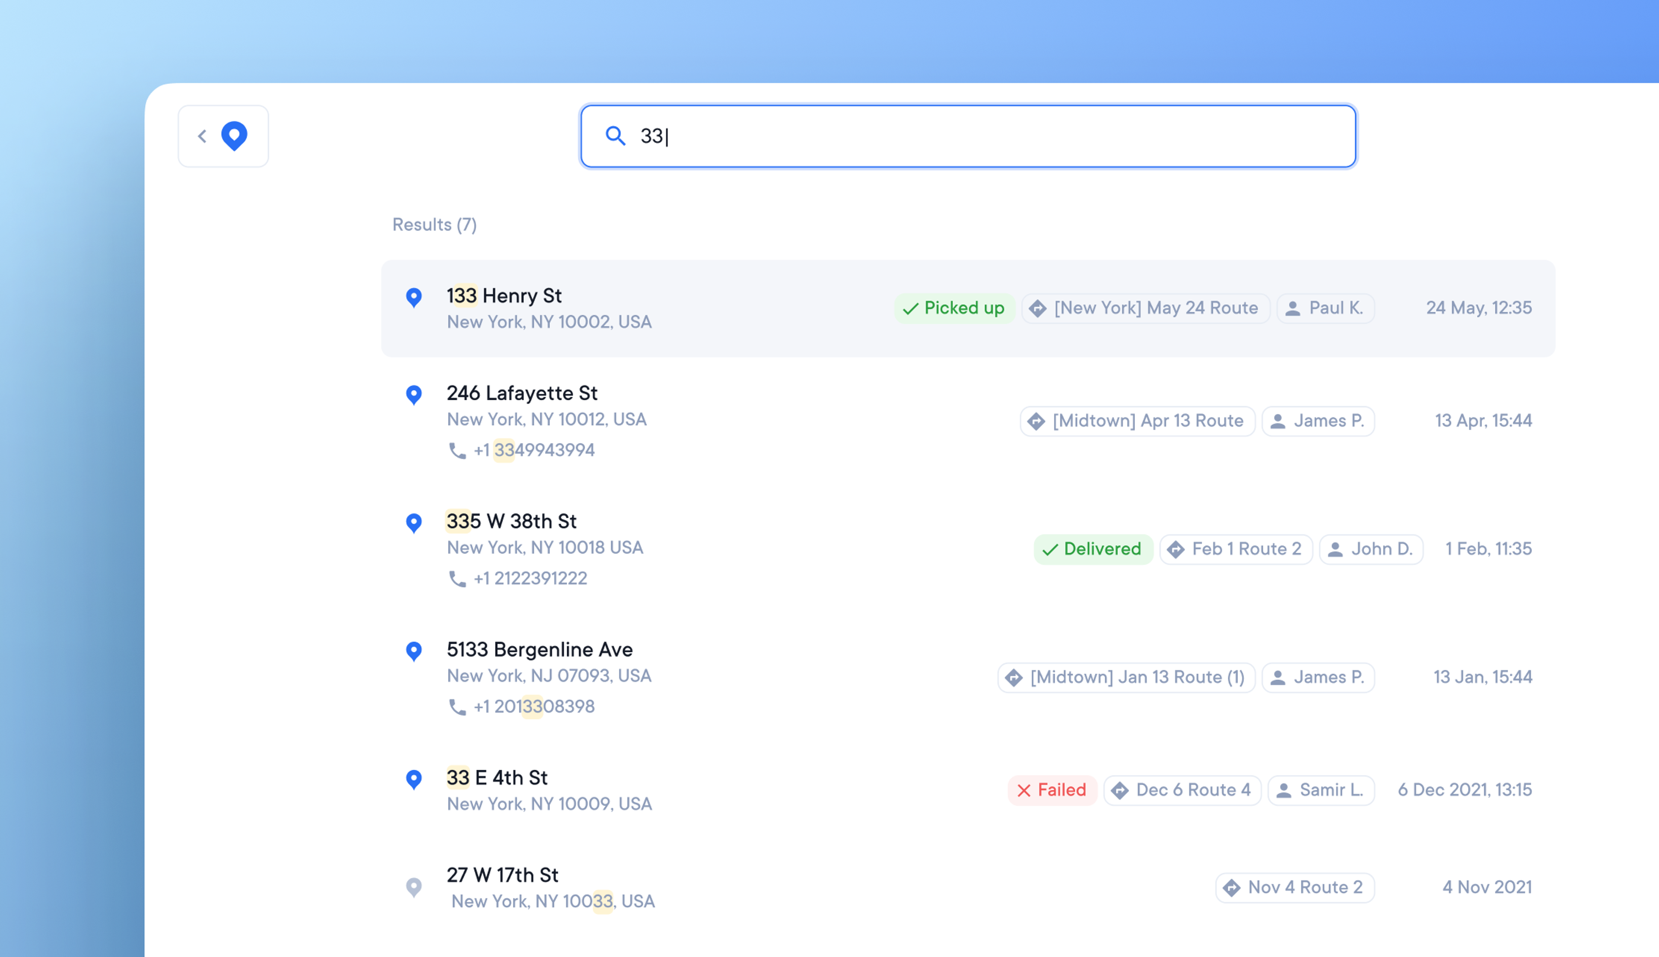Click address New York, NY 10002, USA
Screen dimensions: 1659x957
coord(549,322)
